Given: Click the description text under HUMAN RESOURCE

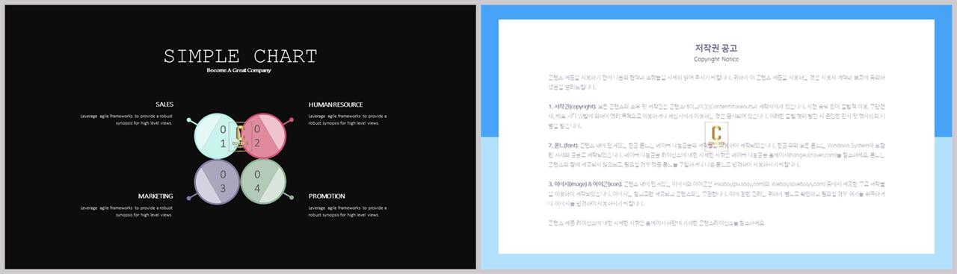Looking at the screenshot, I should [x=347, y=119].
